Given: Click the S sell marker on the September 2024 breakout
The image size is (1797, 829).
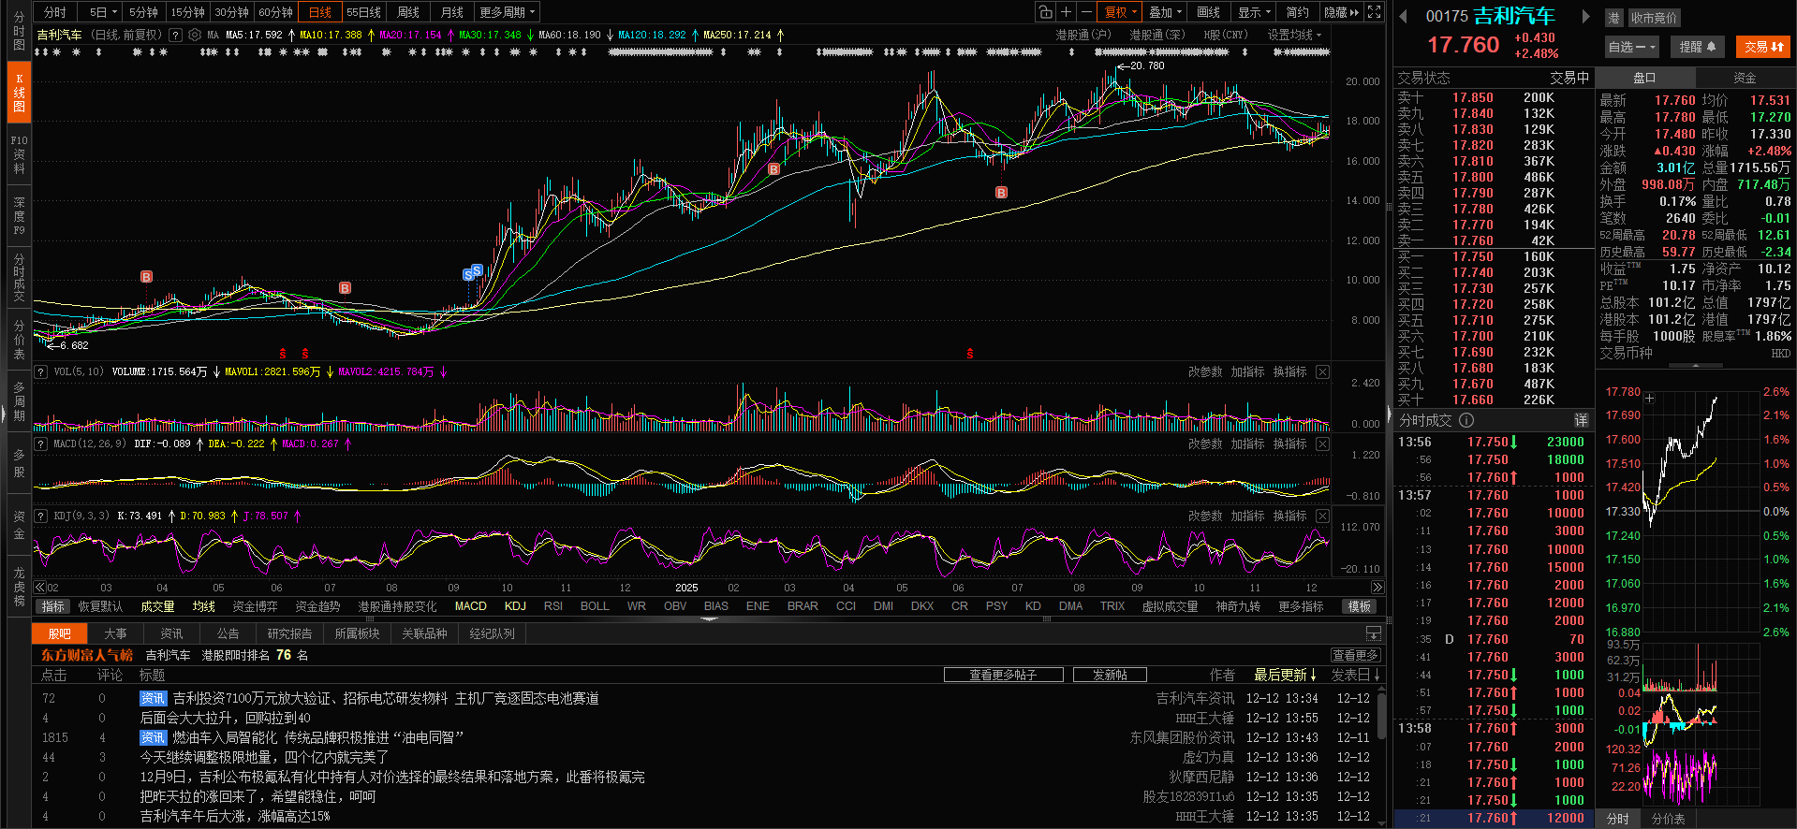Looking at the screenshot, I should tap(478, 269).
